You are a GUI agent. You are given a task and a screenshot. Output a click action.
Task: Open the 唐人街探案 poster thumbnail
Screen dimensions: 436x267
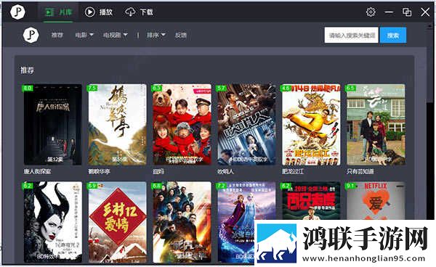pos(52,125)
